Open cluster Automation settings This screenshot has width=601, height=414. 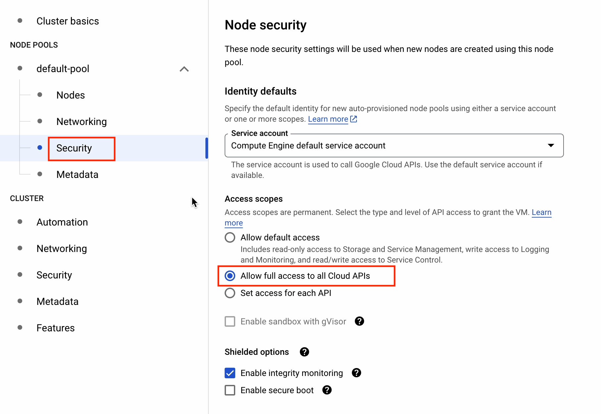(62, 222)
